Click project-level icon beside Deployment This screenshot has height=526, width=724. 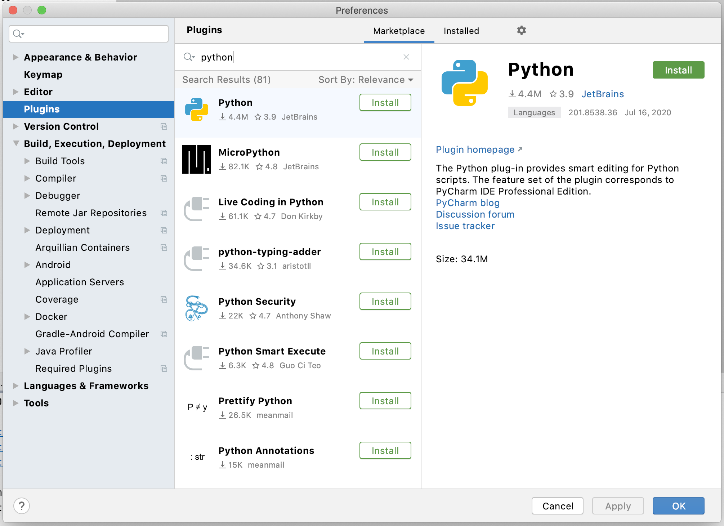tap(164, 230)
